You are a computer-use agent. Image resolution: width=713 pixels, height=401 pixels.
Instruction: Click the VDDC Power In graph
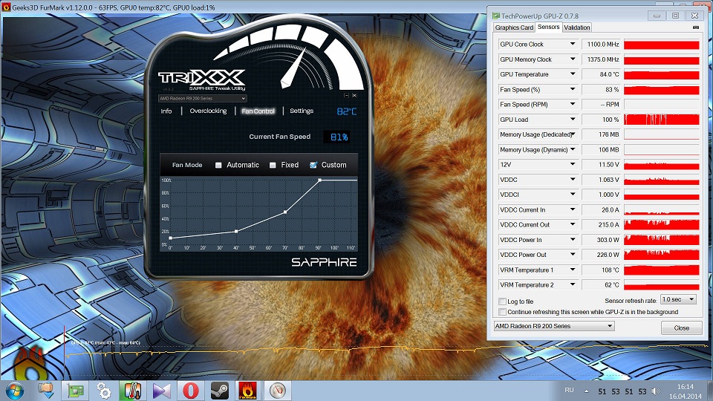point(662,240)
